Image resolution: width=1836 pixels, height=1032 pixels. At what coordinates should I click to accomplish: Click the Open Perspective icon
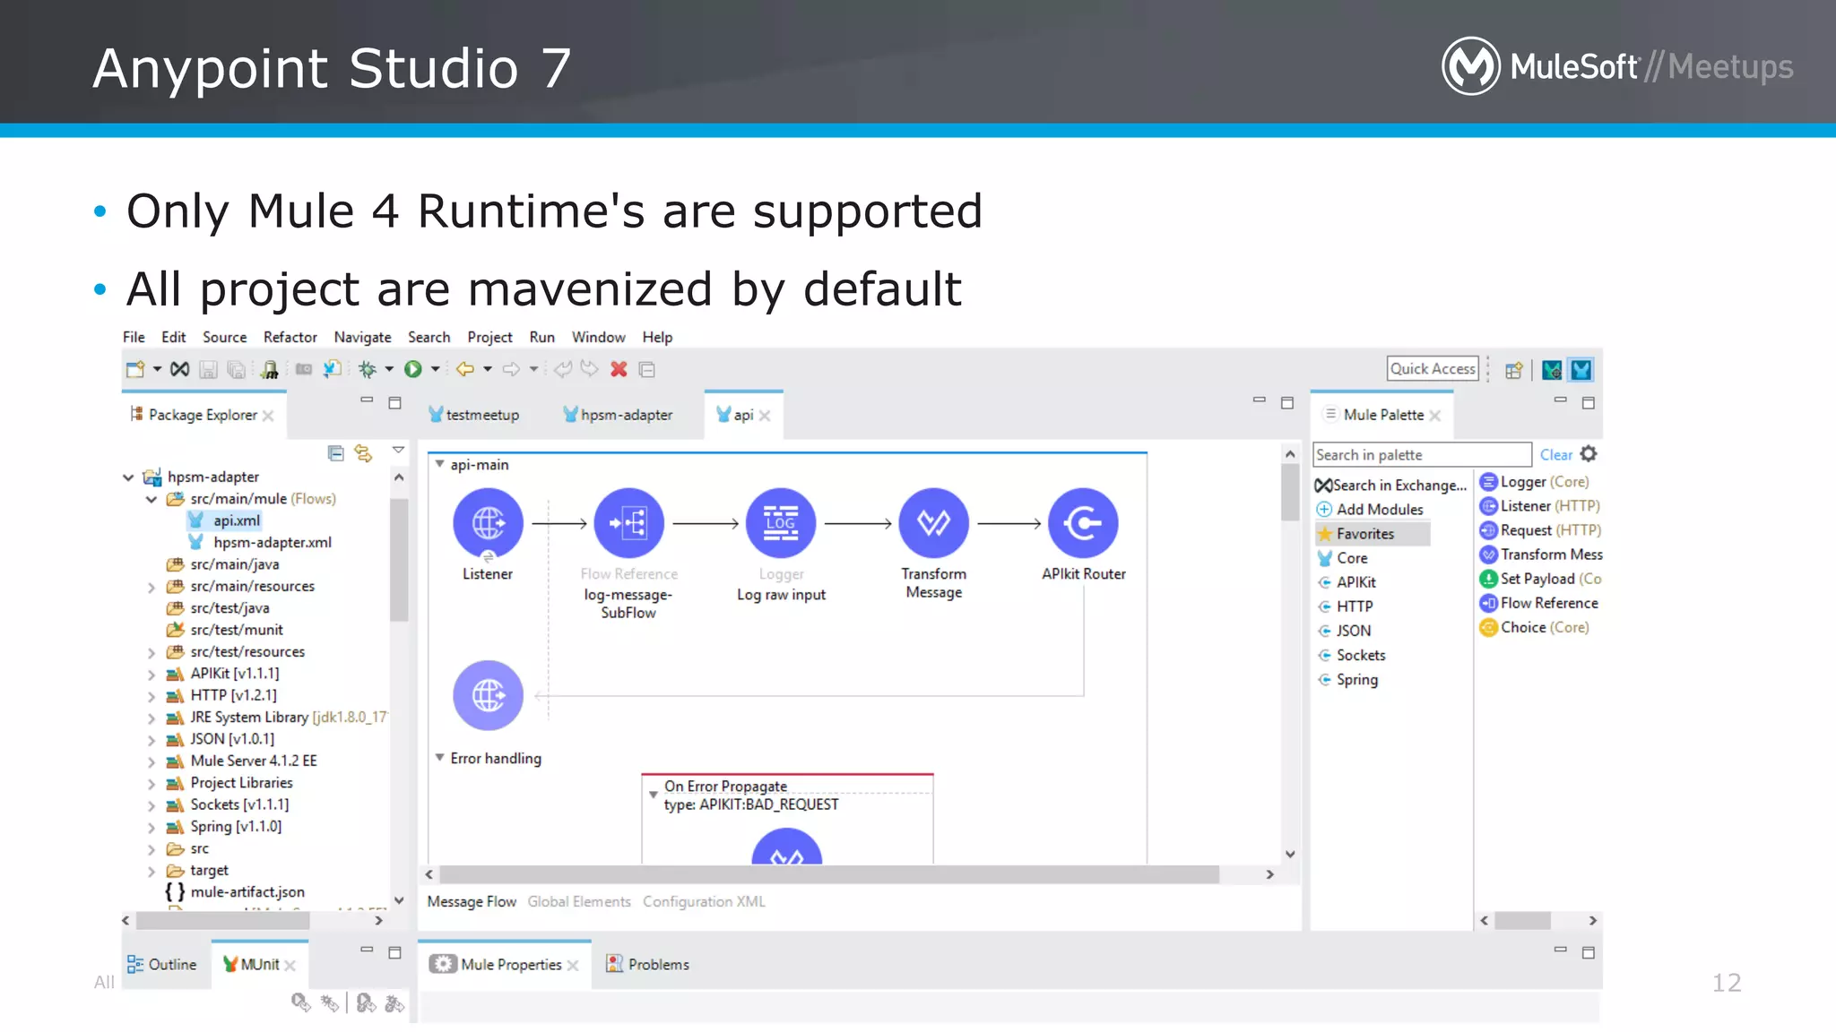[1514, 370]
